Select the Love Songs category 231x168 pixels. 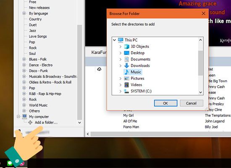pos(38,37)
